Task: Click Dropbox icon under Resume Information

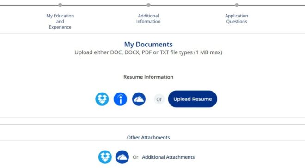Action: point(102,99)
